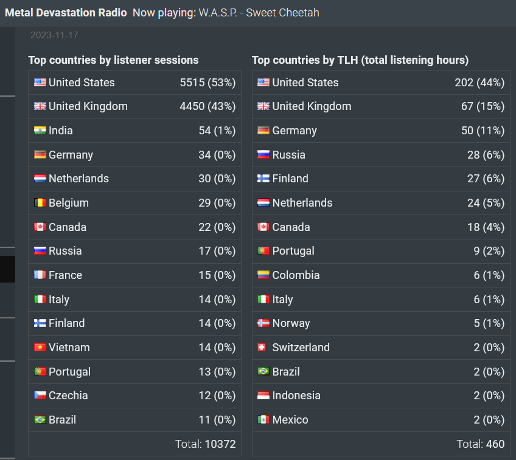
Task: Click the Colombia flag icon
Action: point(263,275)
